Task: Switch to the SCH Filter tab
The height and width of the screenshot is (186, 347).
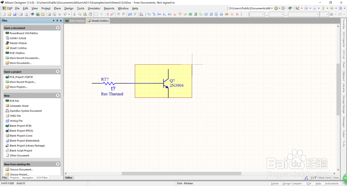Action: point(42,178)
